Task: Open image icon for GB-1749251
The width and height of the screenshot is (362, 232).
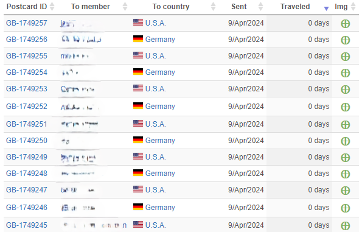Action: [345, 125]
